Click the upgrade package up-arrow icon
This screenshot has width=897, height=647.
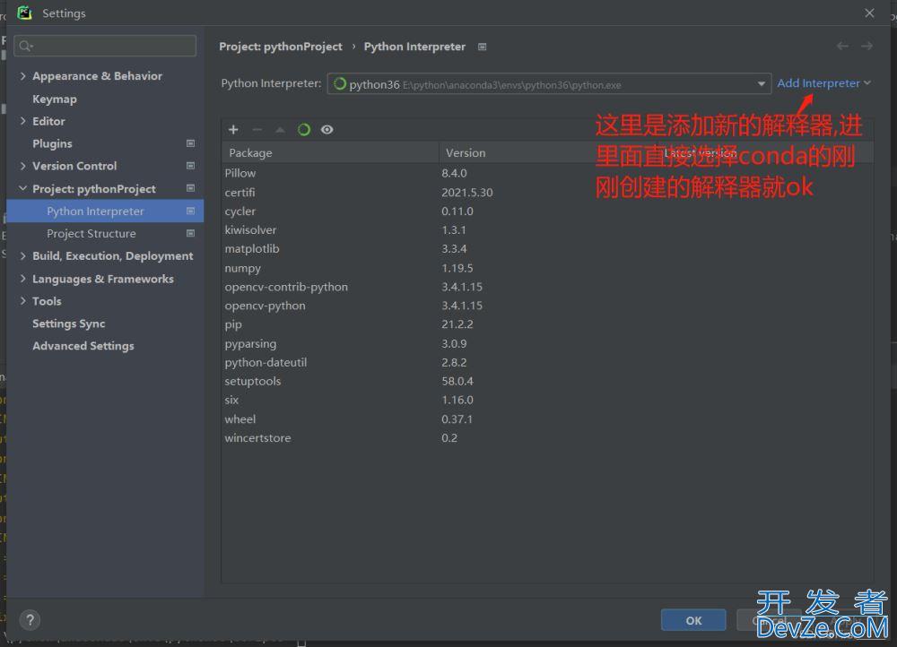280,130
